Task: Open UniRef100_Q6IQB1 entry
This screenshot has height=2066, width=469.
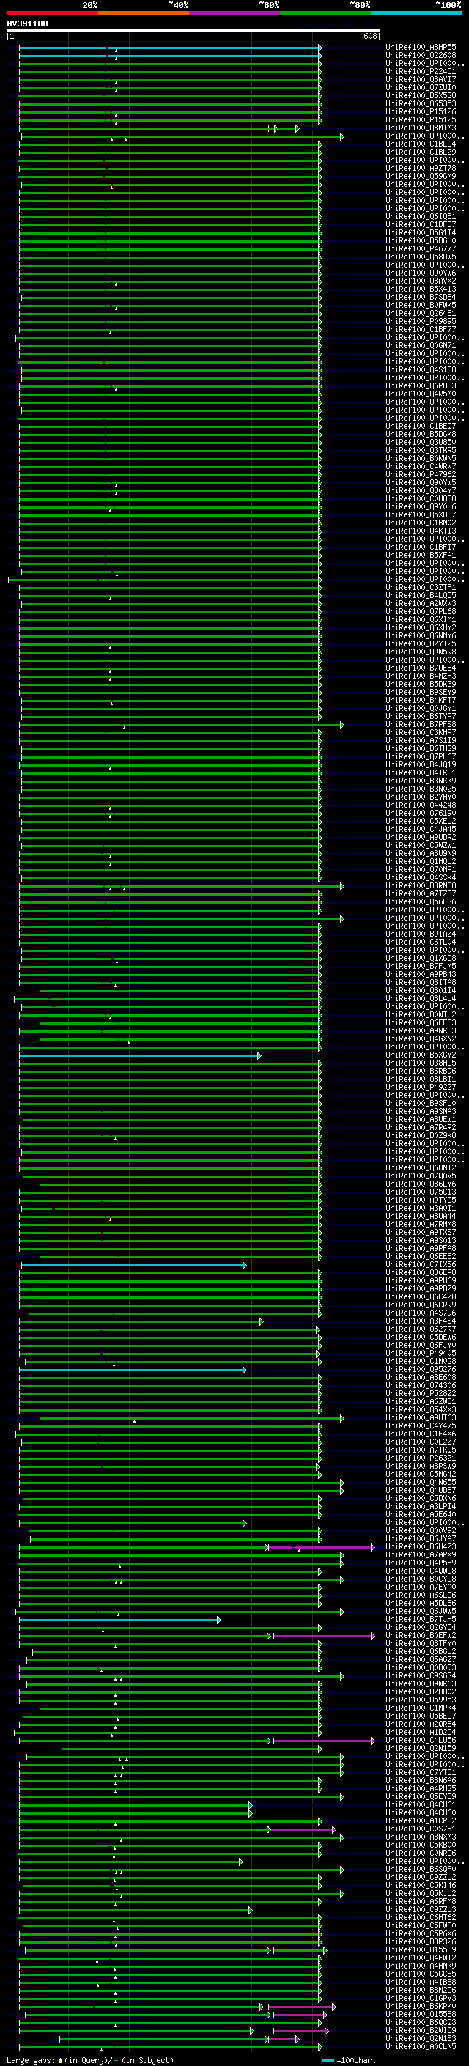Action: 421,216
